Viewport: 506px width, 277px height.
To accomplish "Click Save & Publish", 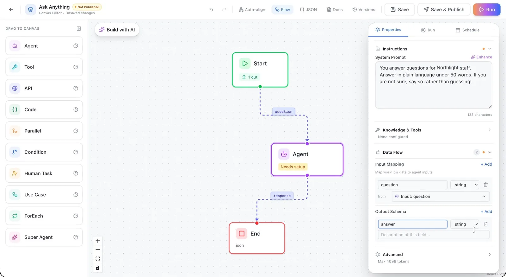I will 444,9.
